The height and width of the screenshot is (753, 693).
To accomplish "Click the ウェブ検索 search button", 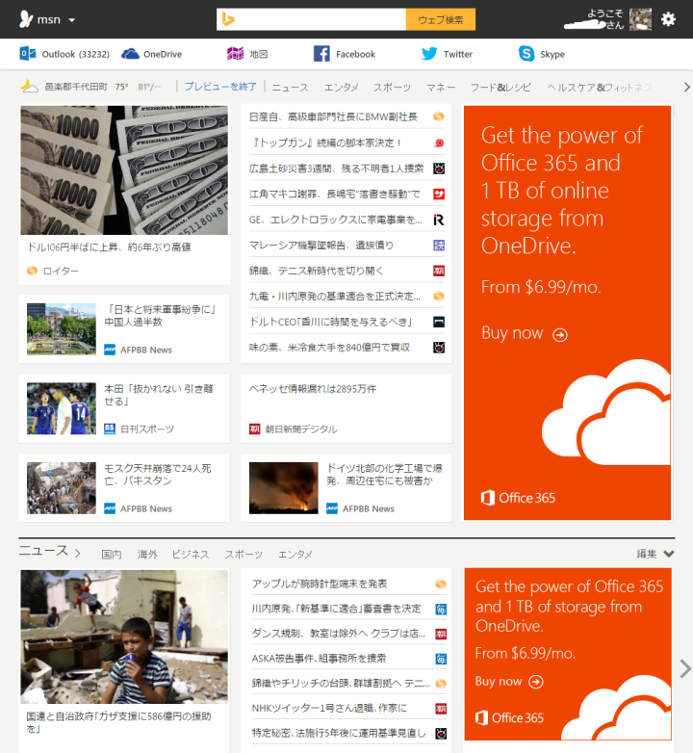I will pyautogui.click(x=441, y=19).
